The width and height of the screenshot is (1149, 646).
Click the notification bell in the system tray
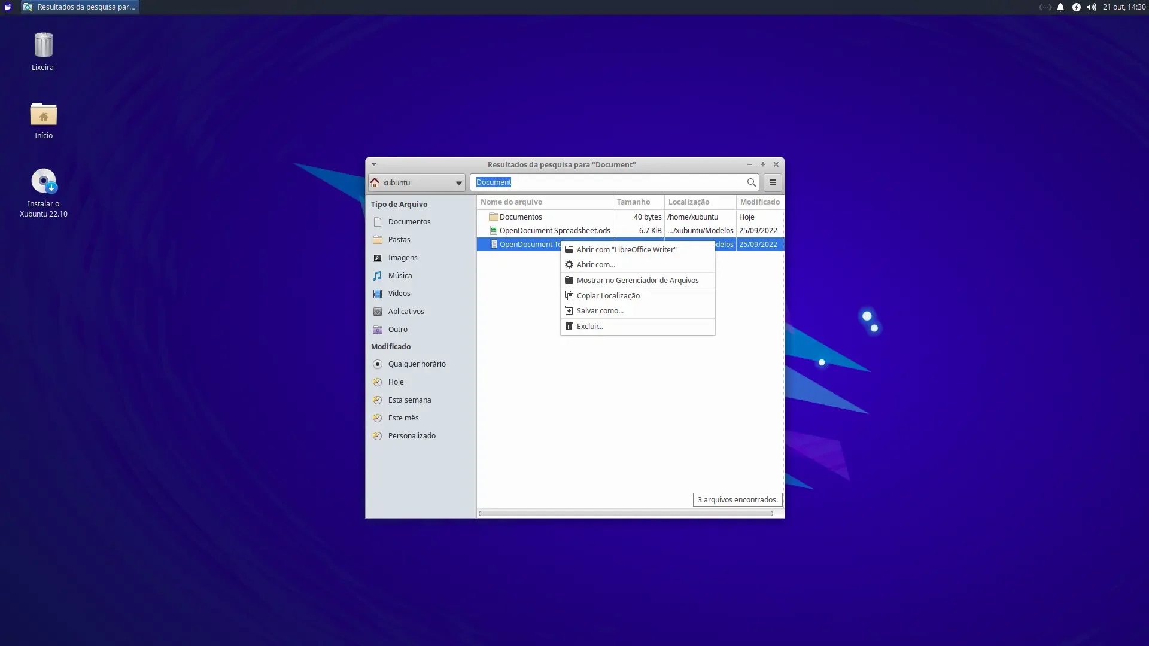tap(1060, 7)
